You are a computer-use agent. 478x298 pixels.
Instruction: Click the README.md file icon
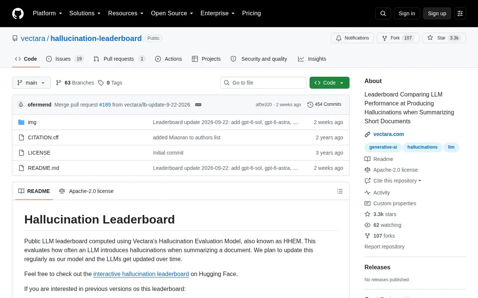pos(21,168)
